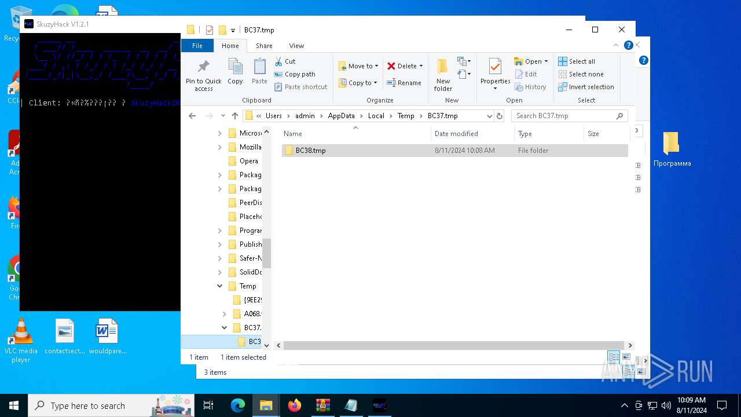
Task: Click Select none
Action: tap(581, 74)
